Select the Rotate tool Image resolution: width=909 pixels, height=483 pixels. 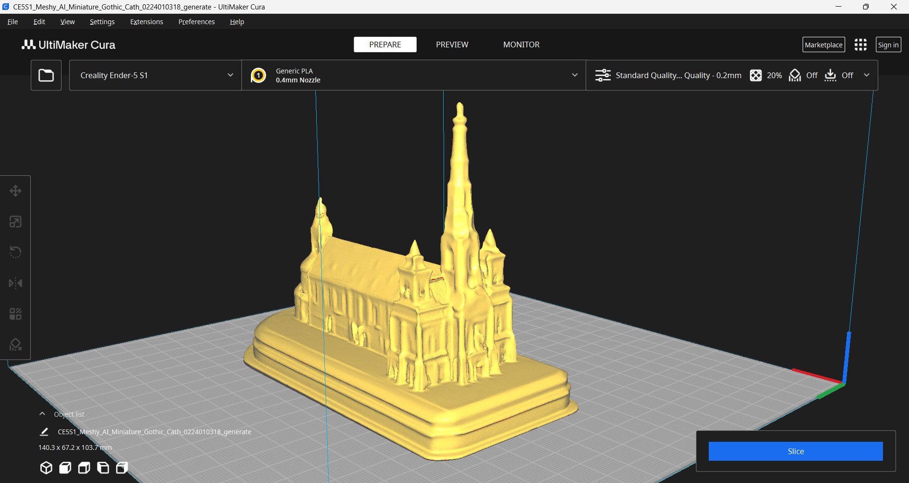pyautogui.click(x=16, y=252)
